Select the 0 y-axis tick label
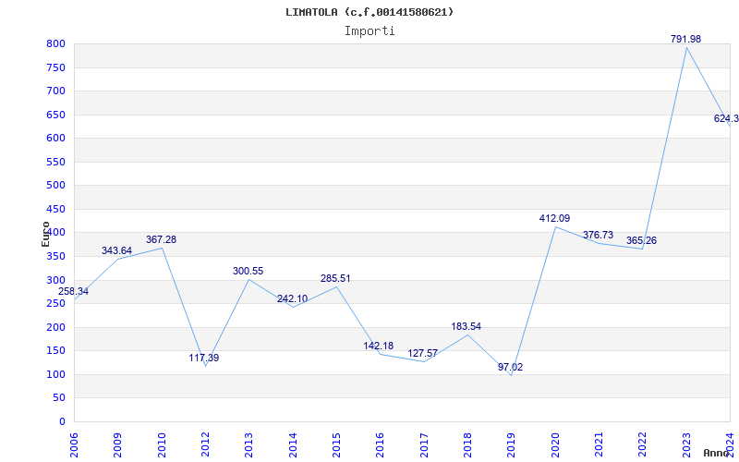Viewport: 739px width, 462px height. (x=62, y=422)
